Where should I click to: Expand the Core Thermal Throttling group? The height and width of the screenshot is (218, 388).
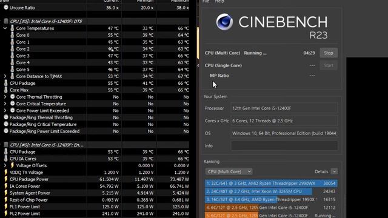click(x=5, y=97)
